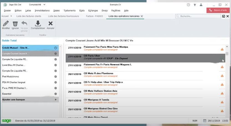
Task: Toggle the Crédit Mutuel power icon
Action: tap(55, 48)
